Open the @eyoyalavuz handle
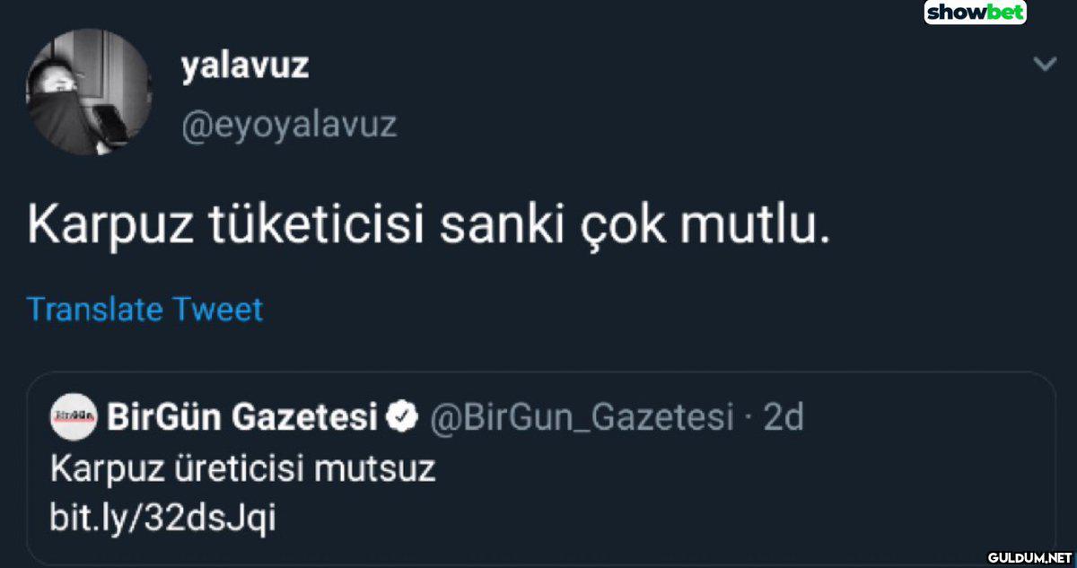 click(x=288, y=125)
